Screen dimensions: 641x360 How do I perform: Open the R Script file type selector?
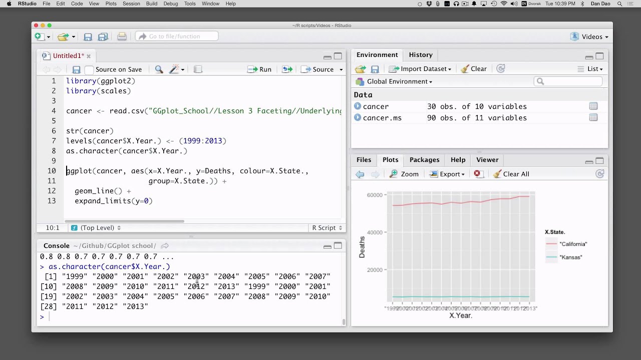[327, 227]
